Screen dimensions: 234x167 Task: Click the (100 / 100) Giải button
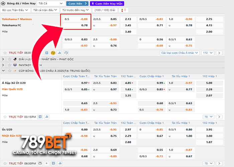(x=105, y=10)
